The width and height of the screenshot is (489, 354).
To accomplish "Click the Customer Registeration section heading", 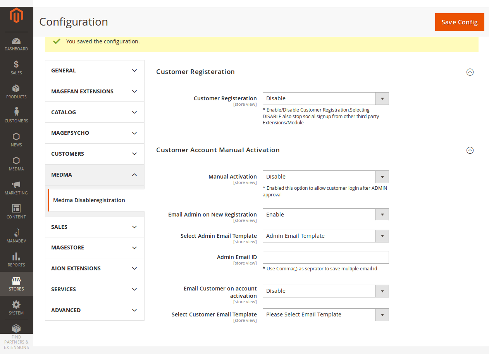I will [195, 72].
